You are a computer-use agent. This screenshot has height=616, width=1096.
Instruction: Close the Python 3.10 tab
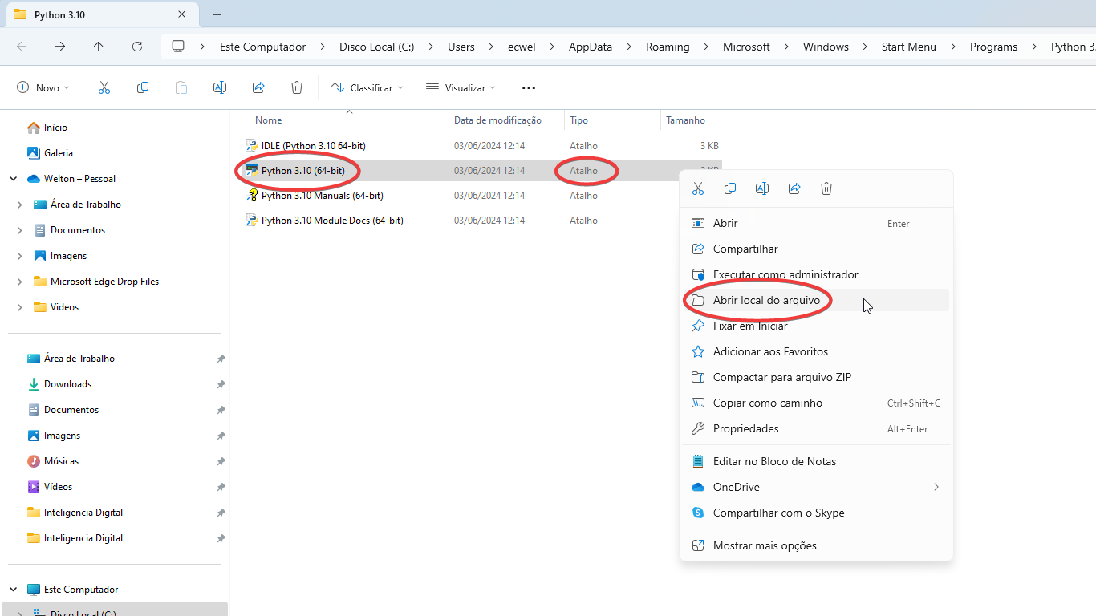pos(182,14)
